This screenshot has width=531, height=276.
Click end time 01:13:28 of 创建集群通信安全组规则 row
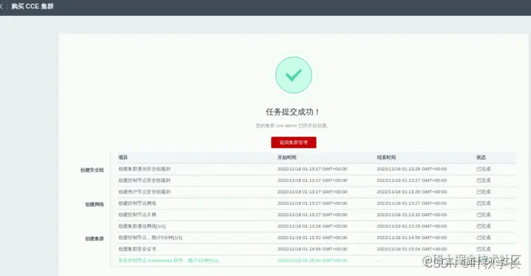pos(412,169)
